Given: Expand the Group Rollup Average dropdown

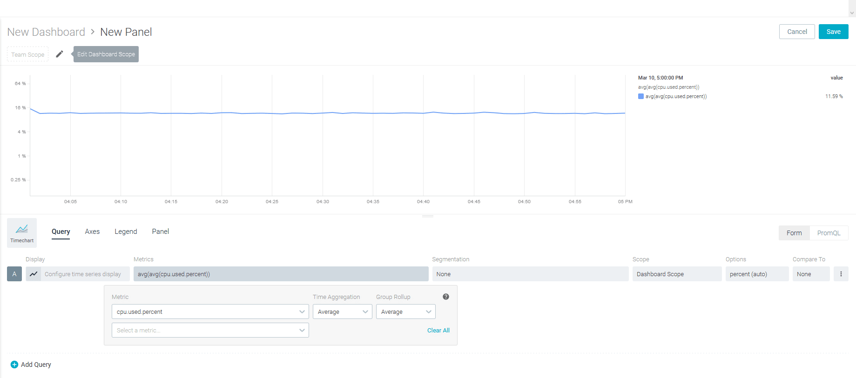Looking at the screenshot, I should (405, 312).
